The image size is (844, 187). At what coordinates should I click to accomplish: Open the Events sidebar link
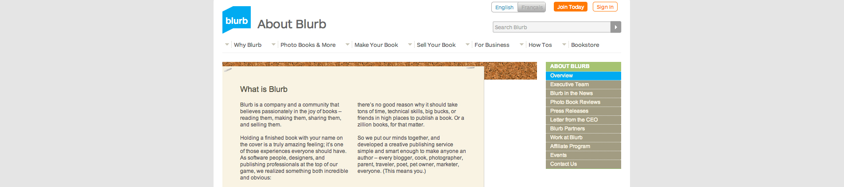[583, 155]
